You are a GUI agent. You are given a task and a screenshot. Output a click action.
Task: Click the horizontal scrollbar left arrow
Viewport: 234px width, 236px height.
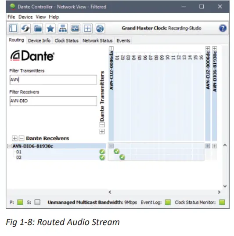tap(110, 192)
